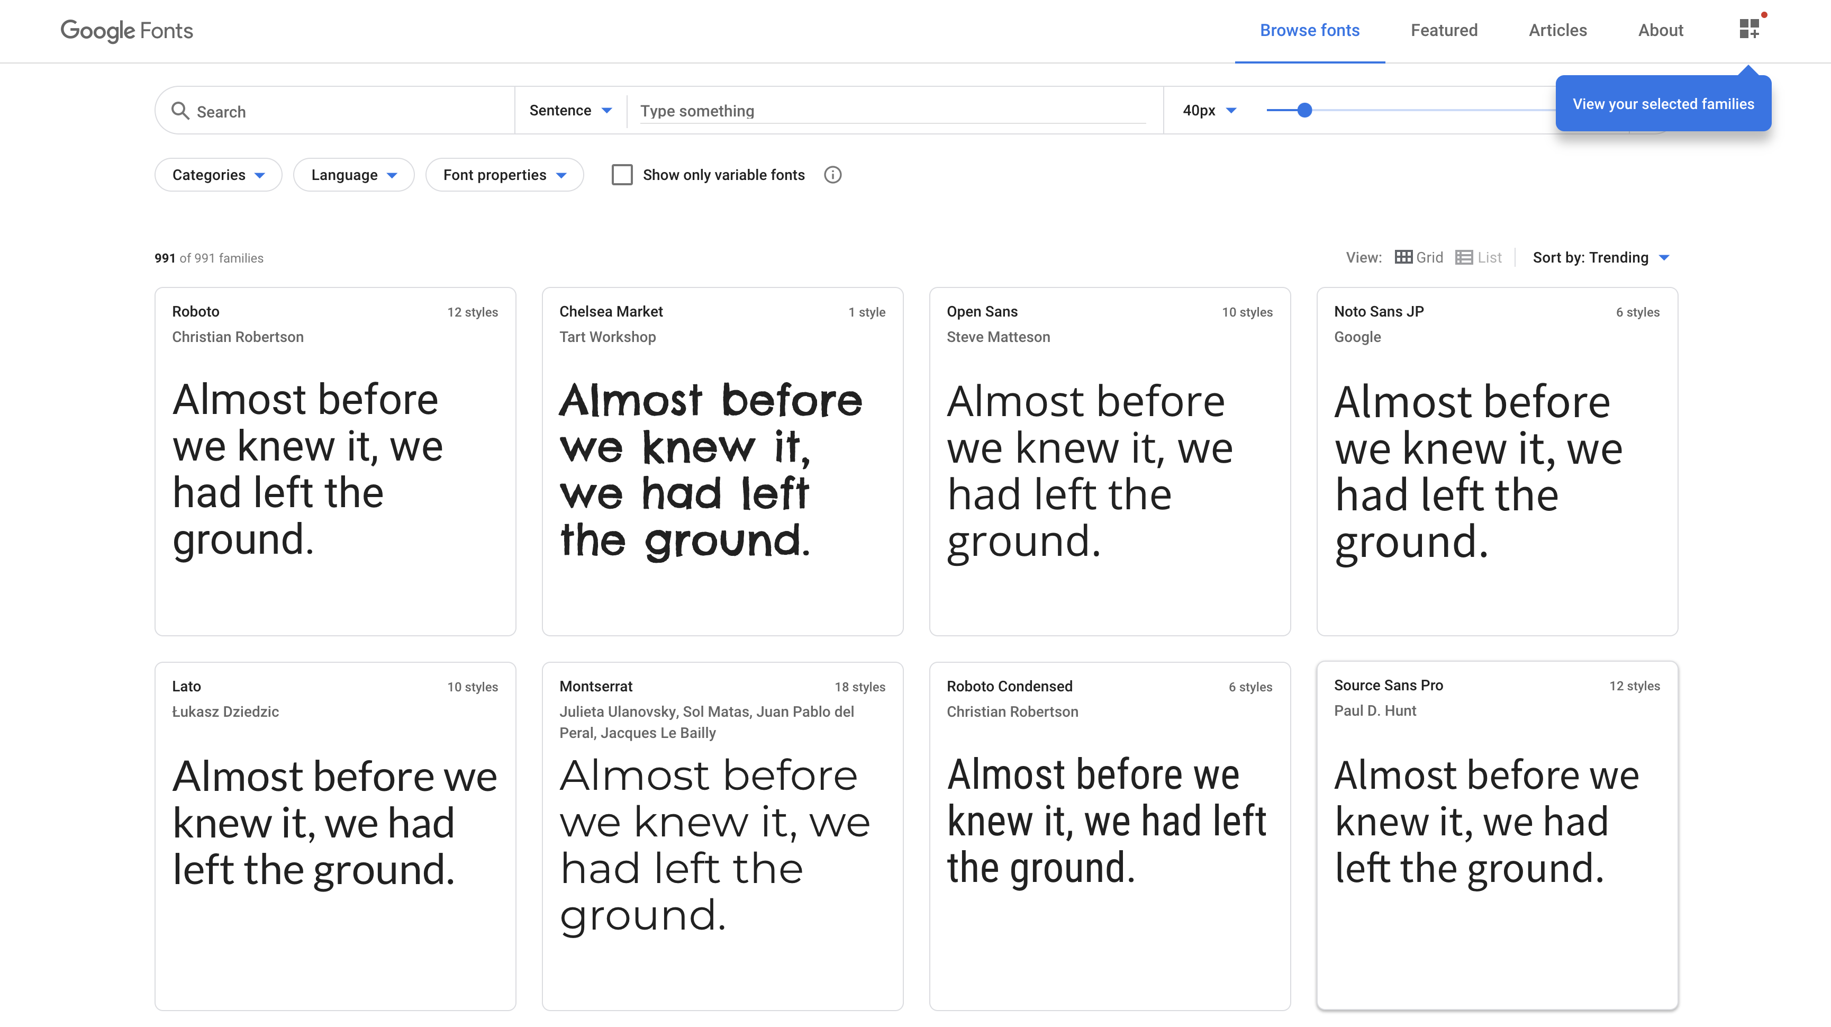Image resolution: width=1831 pixels, height=1027 pixels.
Task: Open the Sort by Trending menu
Action: 1600,257
